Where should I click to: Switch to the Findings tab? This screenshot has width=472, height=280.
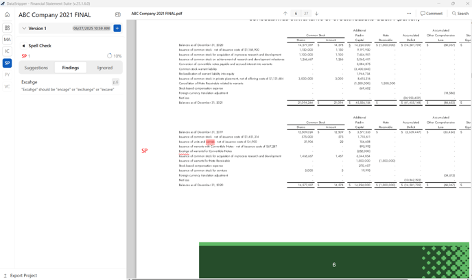tap(71, 68)
